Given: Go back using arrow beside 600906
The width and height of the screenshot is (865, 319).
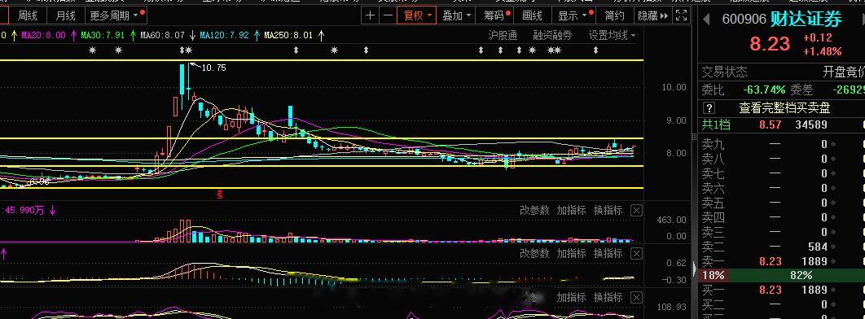Looking at the screenshot, I should click(x=706, y=20).
